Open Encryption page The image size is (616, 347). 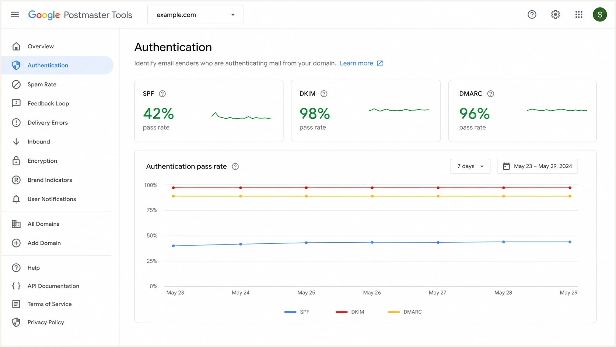[42, 161]
